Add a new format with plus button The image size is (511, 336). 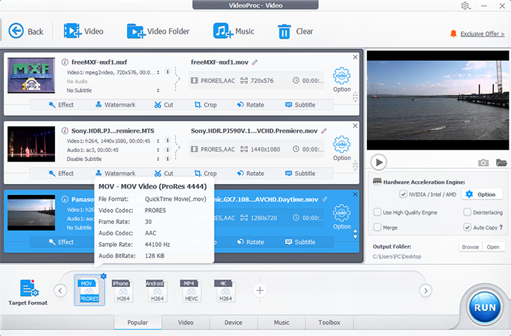(x=260, y=291)
